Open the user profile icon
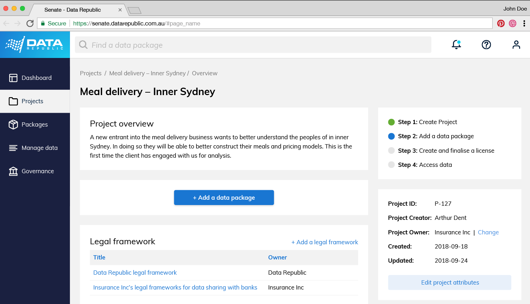The width and height of the screenshot is (530, 304). [516, 45]
